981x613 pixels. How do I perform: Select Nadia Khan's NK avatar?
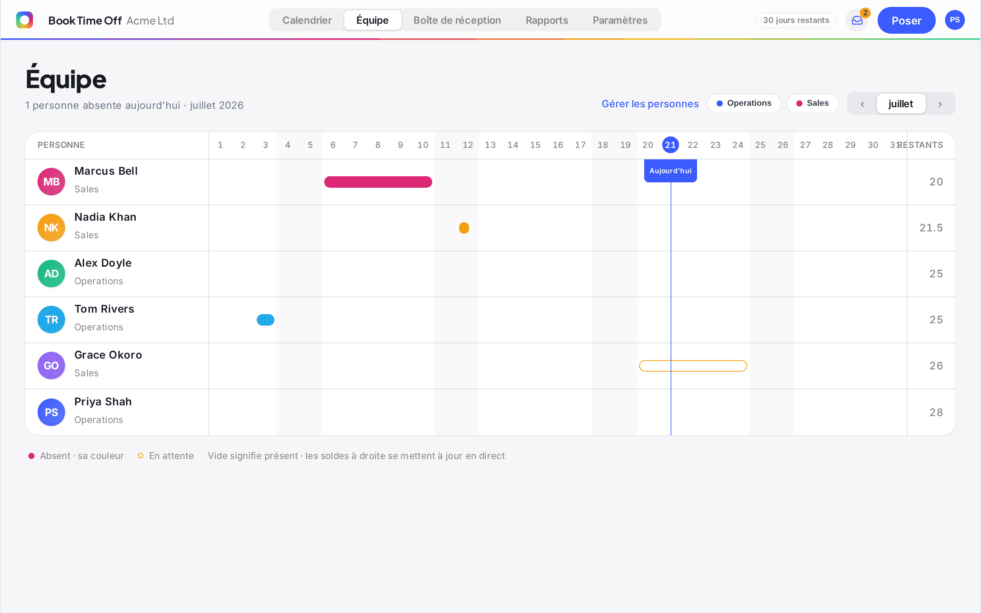[51, 228]
